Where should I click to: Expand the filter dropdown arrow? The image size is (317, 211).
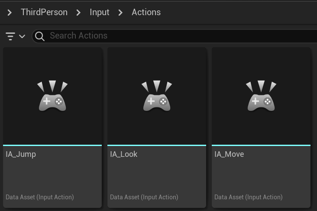coord(22,36)
